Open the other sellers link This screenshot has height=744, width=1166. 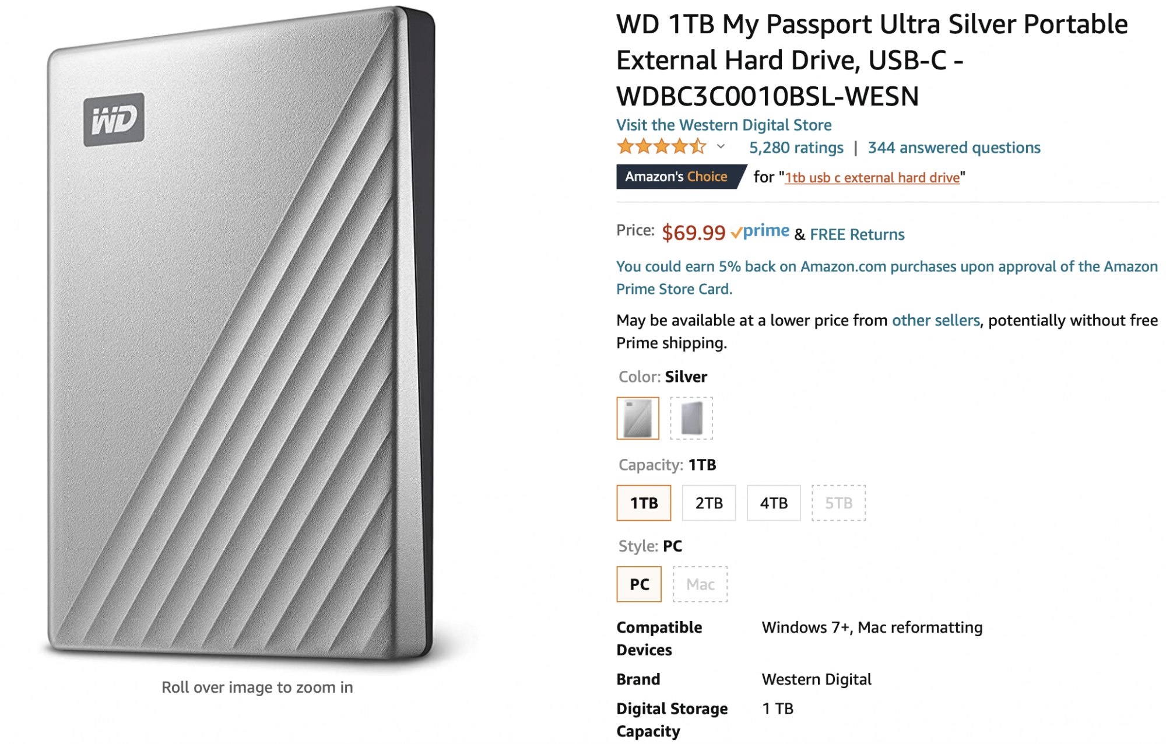click(x=935, y=320)
